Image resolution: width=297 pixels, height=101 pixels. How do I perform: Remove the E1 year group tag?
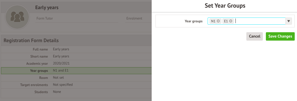[230, 21]
